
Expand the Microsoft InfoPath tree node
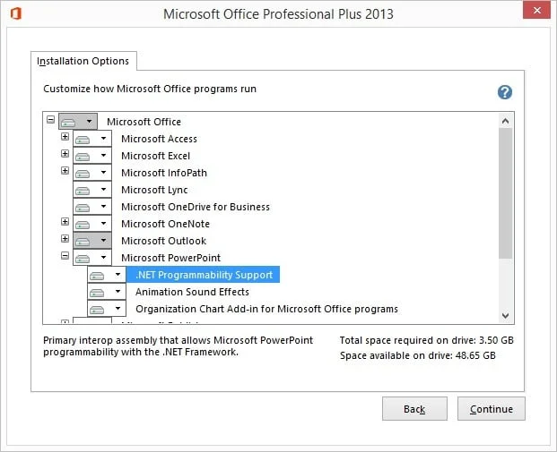[x=65, y=171]
